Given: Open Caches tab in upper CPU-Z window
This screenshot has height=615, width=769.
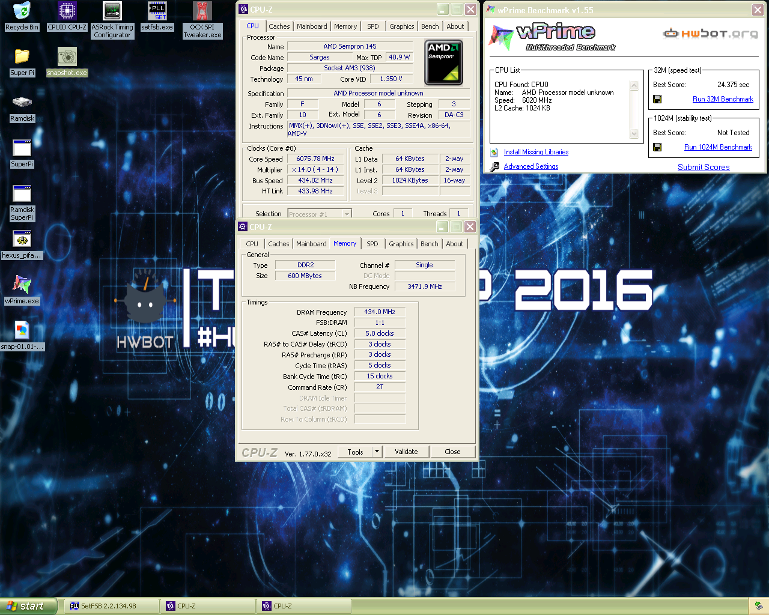Looking at the screenshot, I should point(279,26).
